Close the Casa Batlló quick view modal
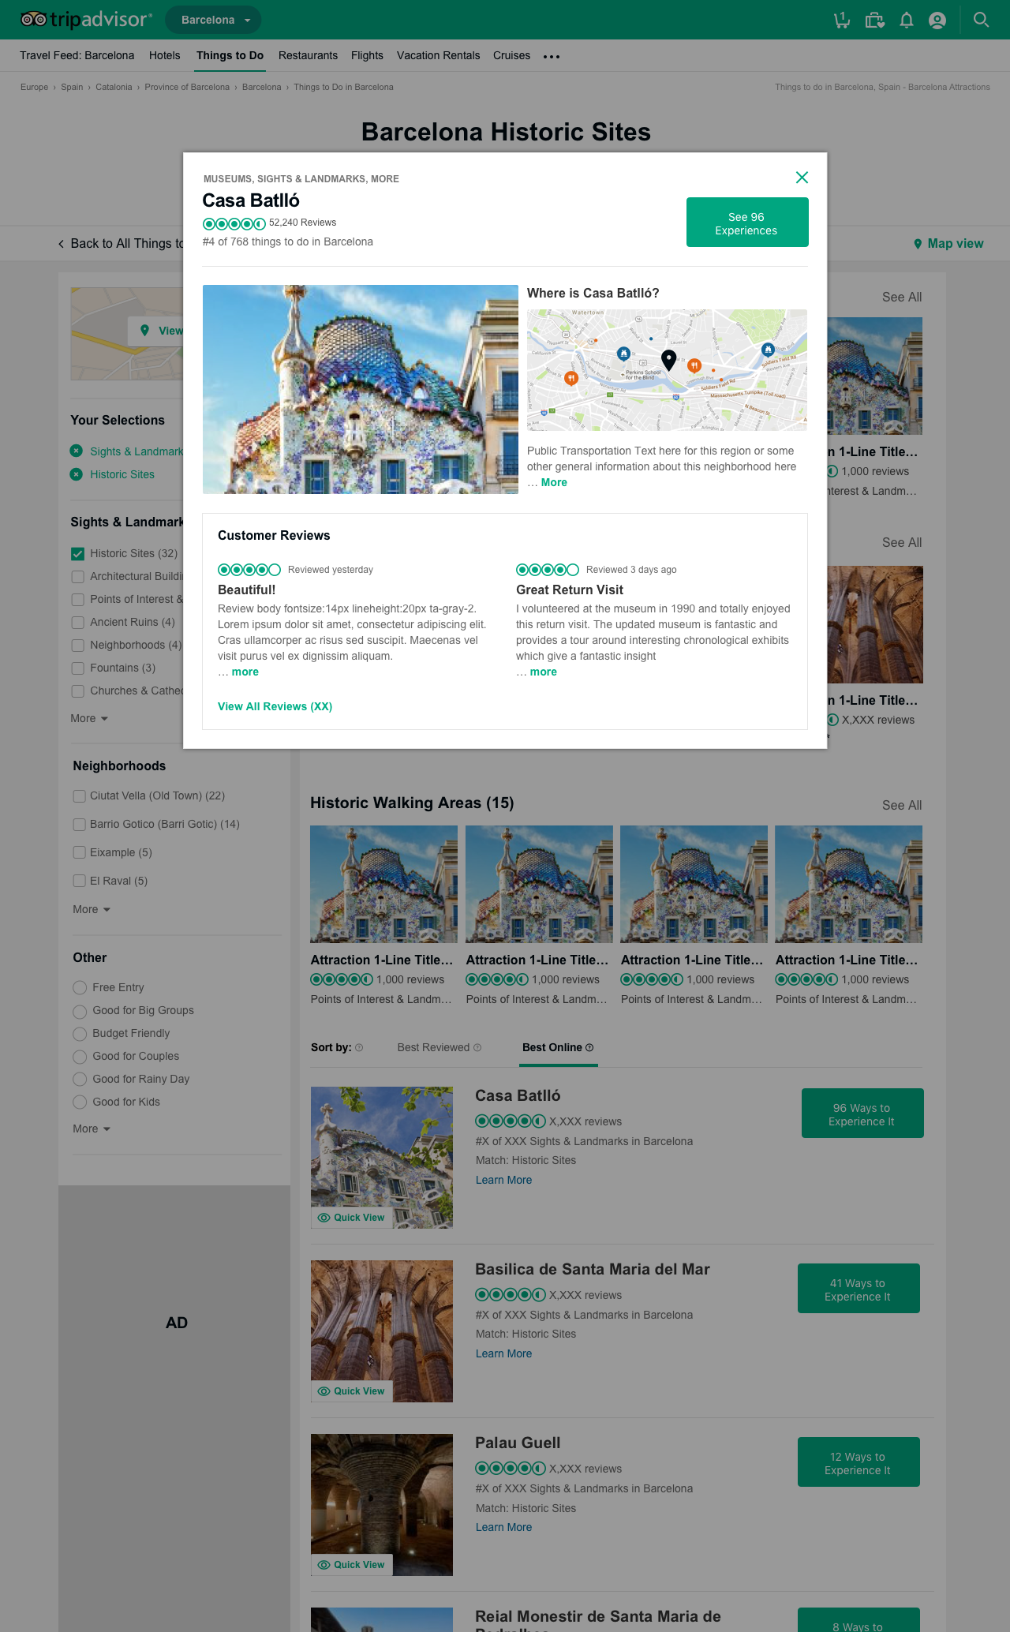Screen dimensions: 1010x1632 (x=802, y=178)
